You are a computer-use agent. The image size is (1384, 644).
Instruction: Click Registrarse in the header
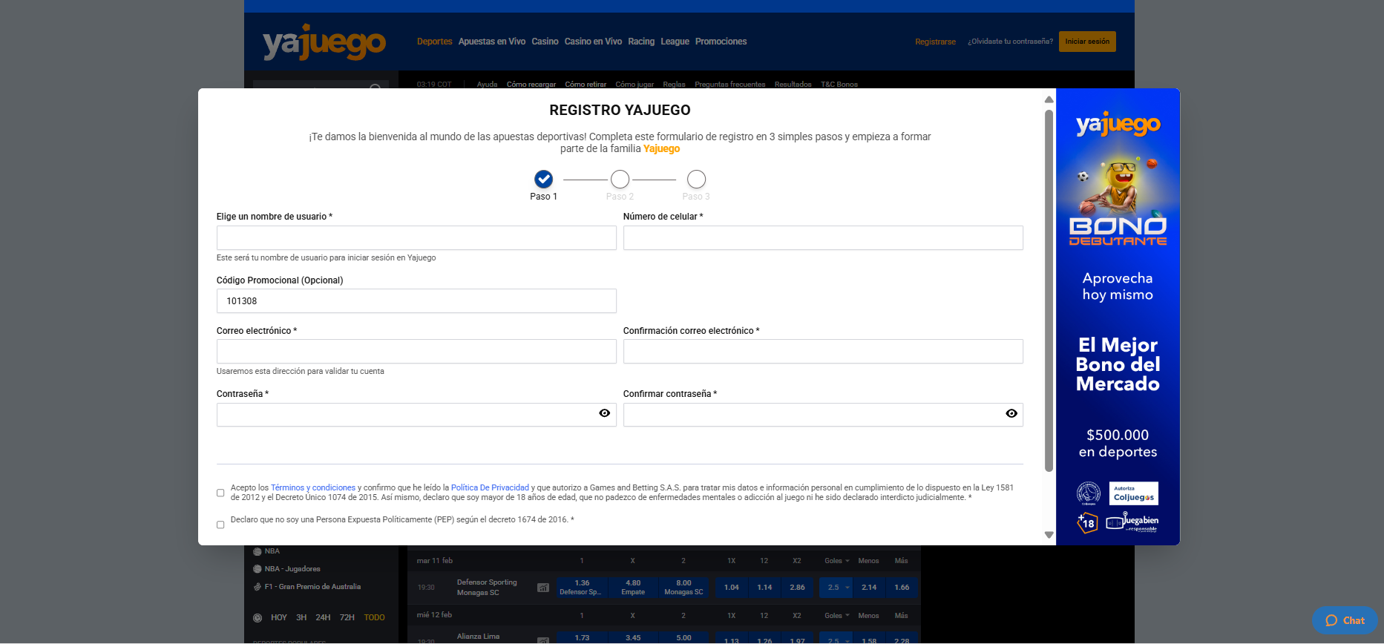click(x=935, y=42)
